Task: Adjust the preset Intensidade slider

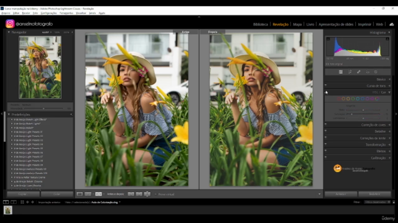Action: click(44, 108)
